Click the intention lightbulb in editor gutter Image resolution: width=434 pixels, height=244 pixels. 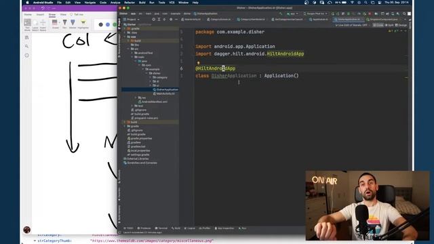point(198,63)
